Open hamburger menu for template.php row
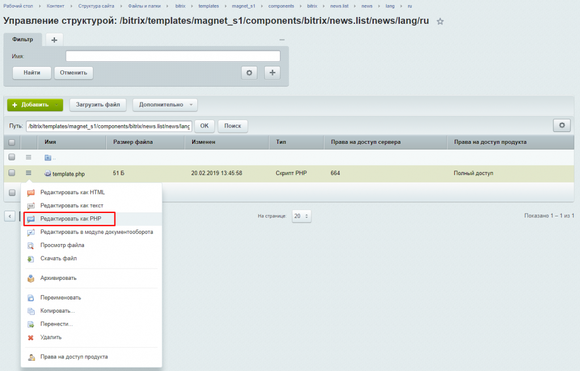Screen dimensions: 580x371 click(28, 173)
